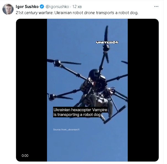Visit the @igorsushko handle link
The image size is (167, 164).
57,7
